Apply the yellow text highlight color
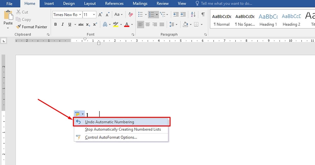The width and height of the screenshot is (315, 165). click(x=115, y=25)
